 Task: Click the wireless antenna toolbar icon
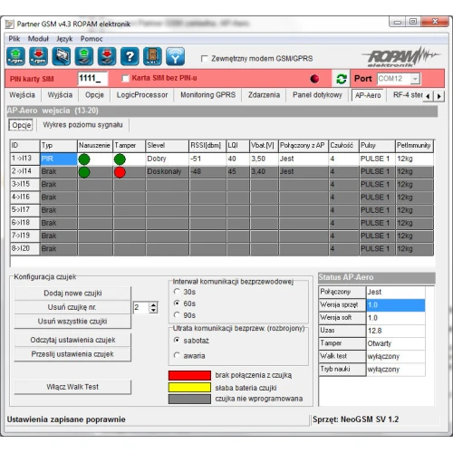pos(175,56)
